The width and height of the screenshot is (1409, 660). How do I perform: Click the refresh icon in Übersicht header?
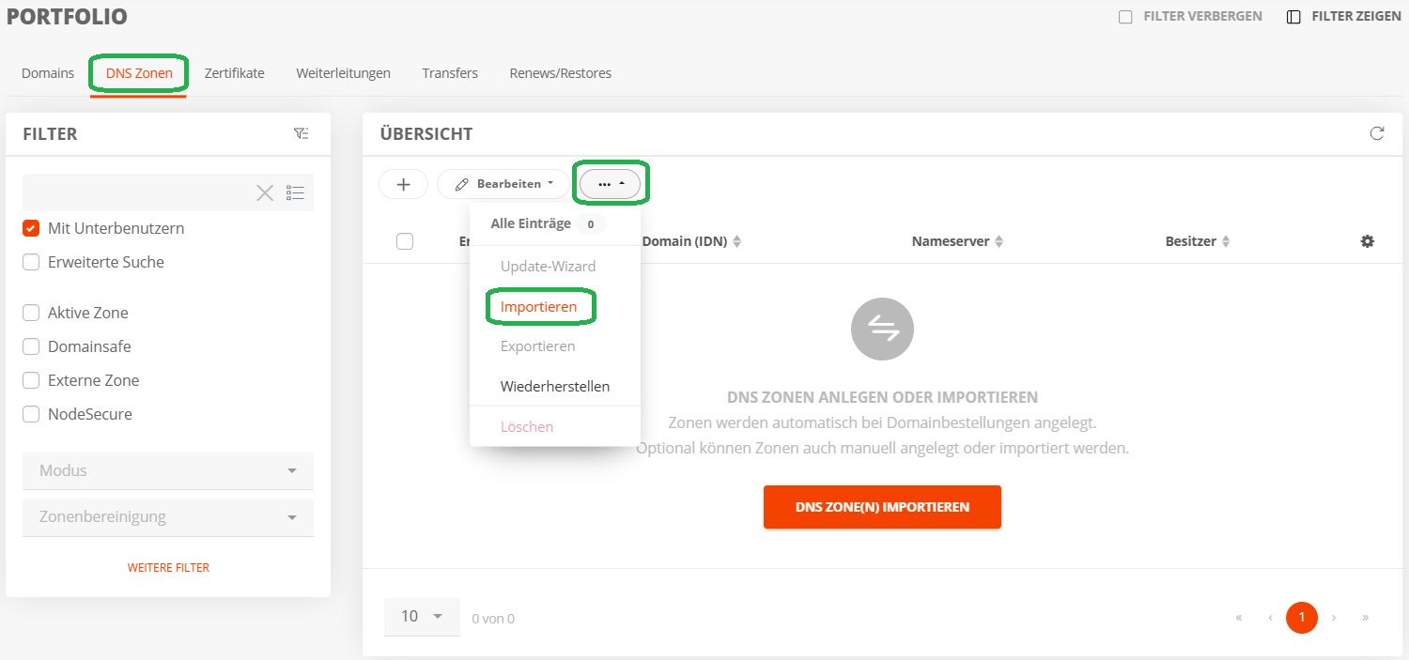(x=1377, y=133)
